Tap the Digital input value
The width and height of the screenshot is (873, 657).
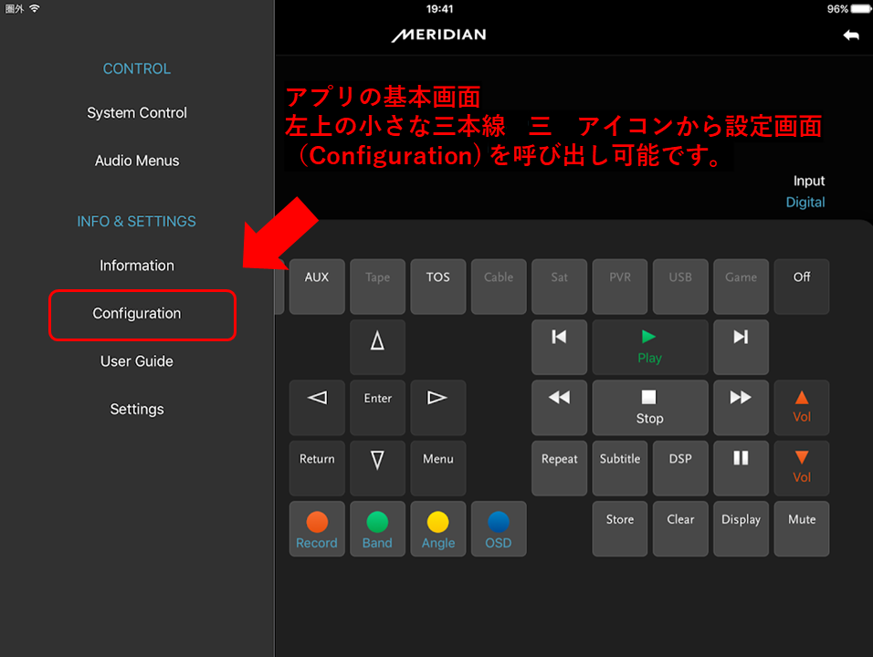point(805,202)
